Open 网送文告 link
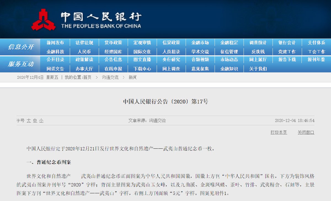Viewport: 331px width, 201px height. click(55, 69)
